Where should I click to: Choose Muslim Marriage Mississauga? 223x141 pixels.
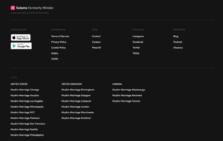pos(129,90)
